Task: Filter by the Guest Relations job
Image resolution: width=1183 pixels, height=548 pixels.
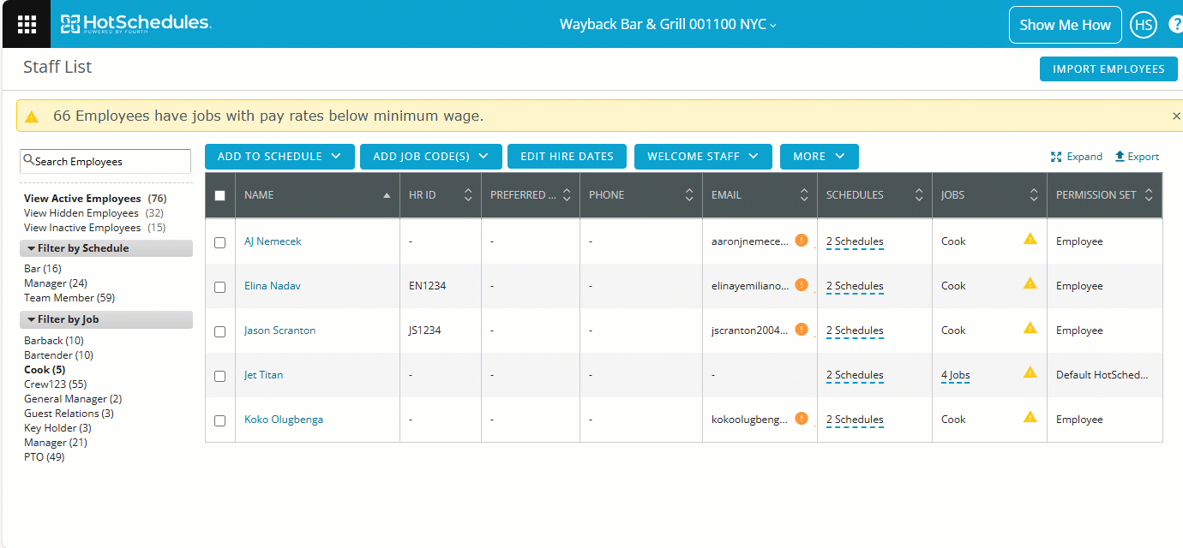Action: coord(69,414)
